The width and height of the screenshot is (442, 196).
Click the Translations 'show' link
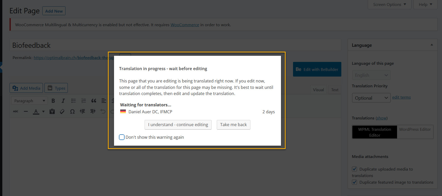point(382,118)
